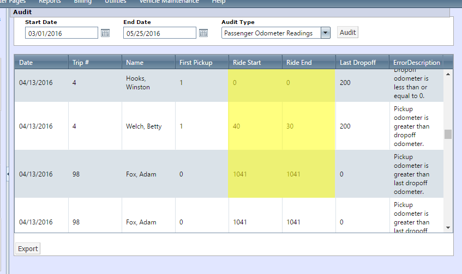Open the Utilities menu

(x=116, y=2)
